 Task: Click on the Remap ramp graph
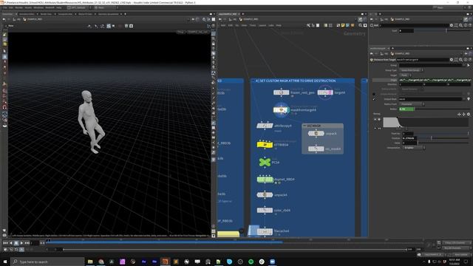point(426,122)
